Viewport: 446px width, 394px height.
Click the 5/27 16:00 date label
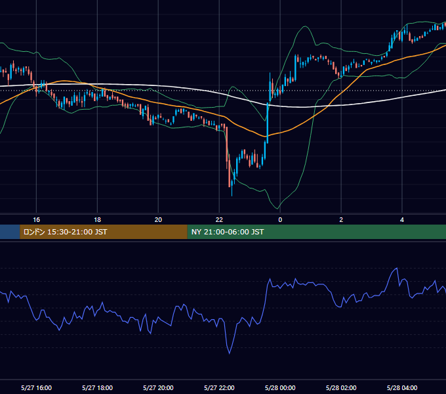pos(37,387)
